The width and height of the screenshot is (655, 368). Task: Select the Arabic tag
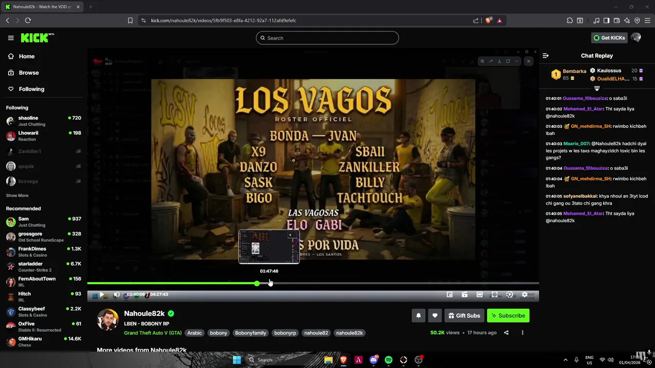point(194,333)
